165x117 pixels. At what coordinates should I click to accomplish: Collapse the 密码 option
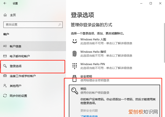(114, 91)
